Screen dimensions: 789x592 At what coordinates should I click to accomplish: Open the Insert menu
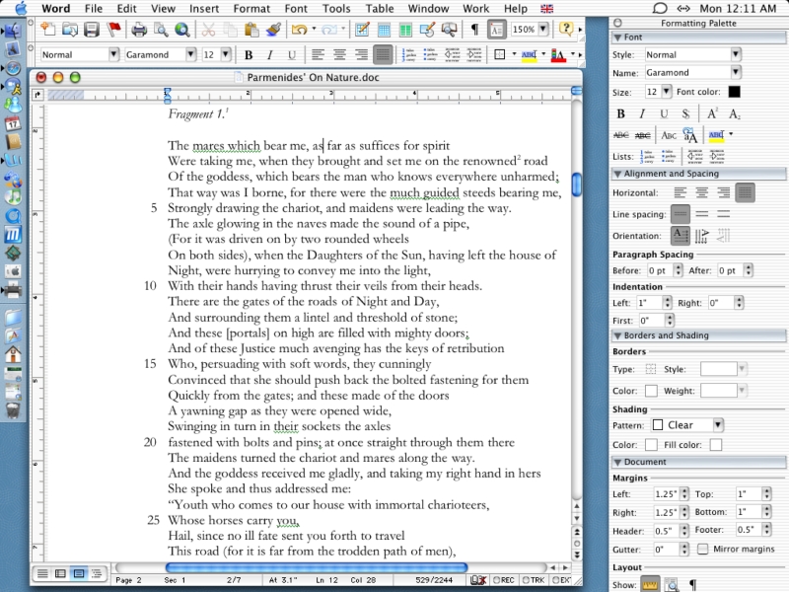pos(205,8)
